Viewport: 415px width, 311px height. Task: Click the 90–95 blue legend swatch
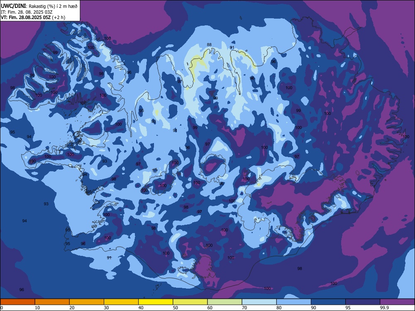pyautogui.click(x=328, y=302)
